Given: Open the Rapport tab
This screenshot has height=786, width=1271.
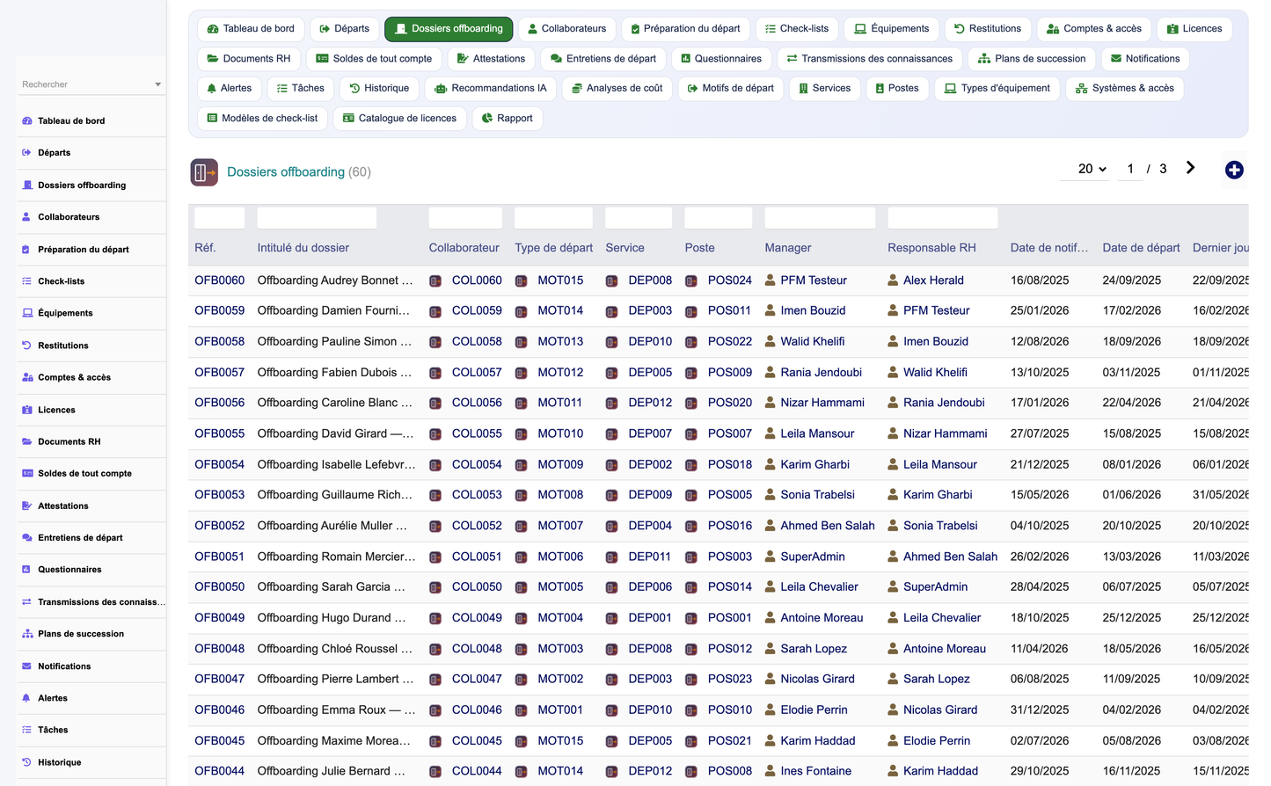Looking at the screenshot, I should coord(508,119).
